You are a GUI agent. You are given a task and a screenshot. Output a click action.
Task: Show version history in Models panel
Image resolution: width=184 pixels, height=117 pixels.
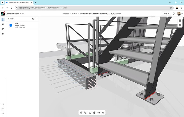coord(33,19)
